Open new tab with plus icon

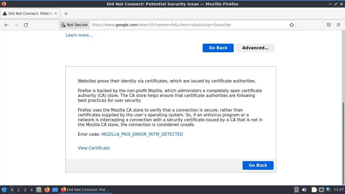66,13
